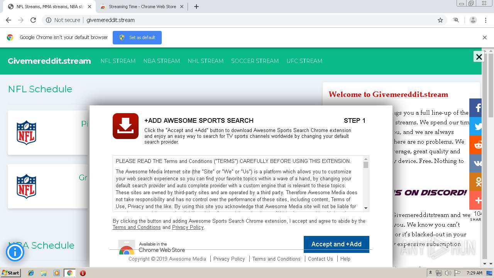
Task: Open File Explorer folder taskbar icon
Action: 44,273
